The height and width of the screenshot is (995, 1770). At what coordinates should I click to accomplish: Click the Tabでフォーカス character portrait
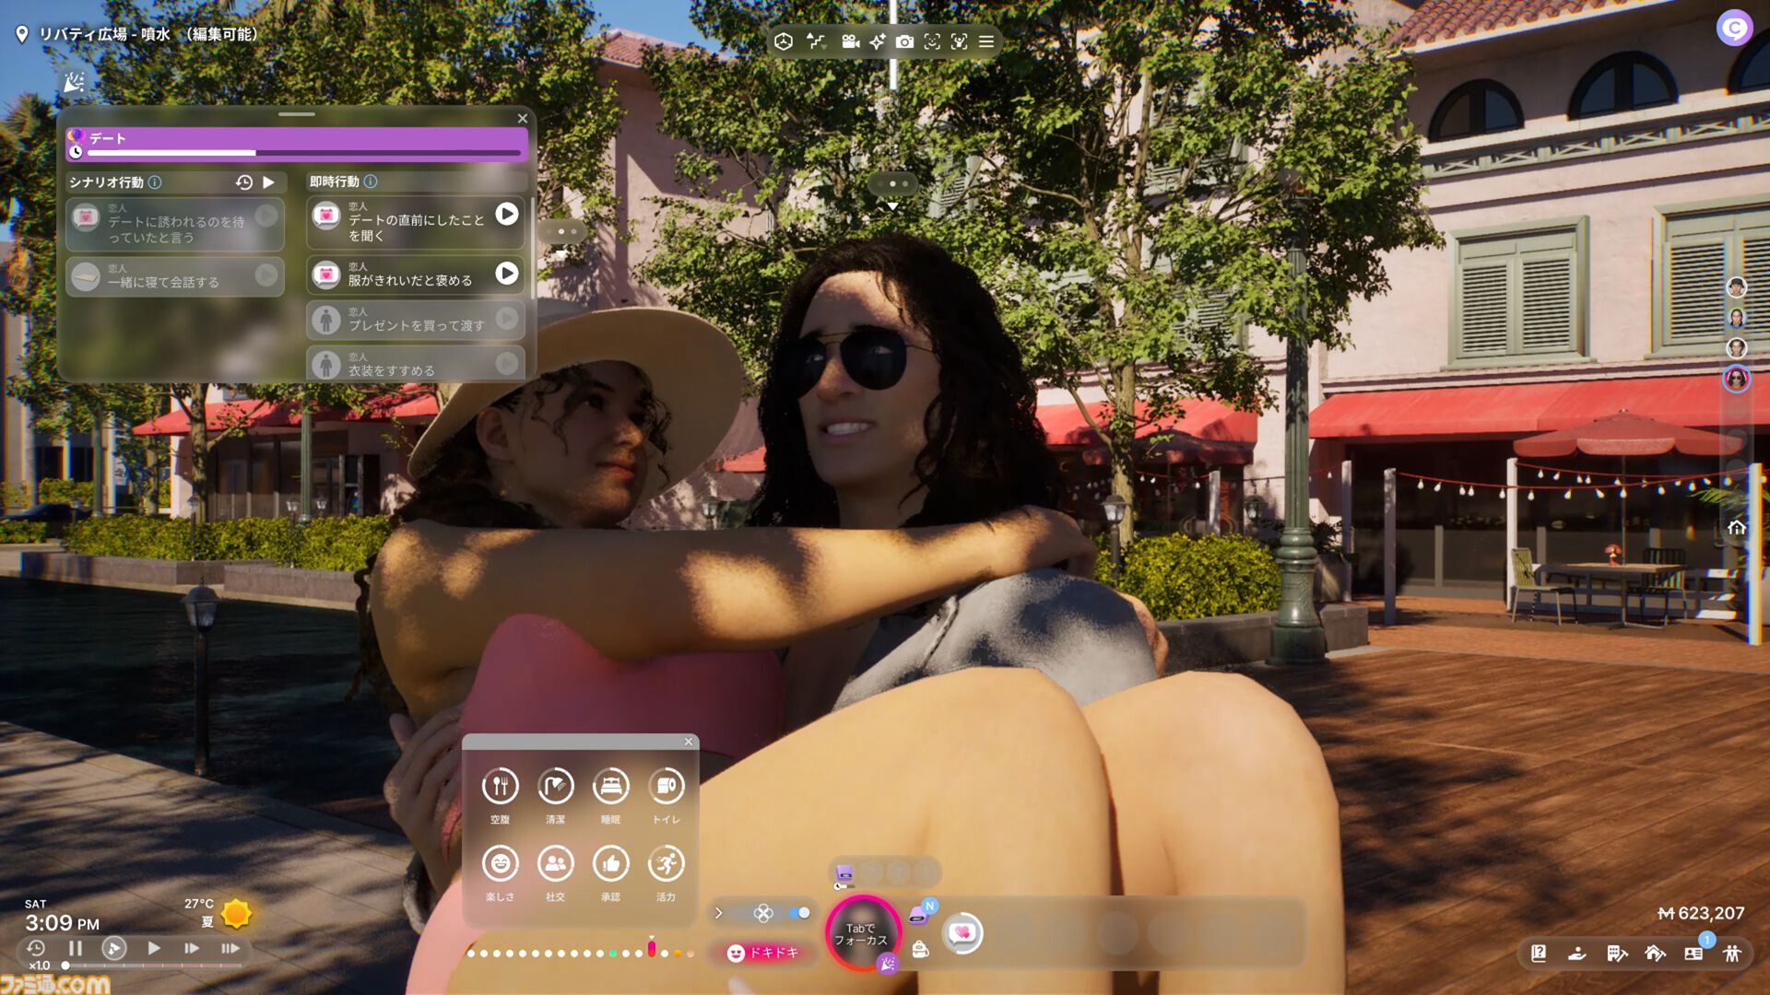862,932
